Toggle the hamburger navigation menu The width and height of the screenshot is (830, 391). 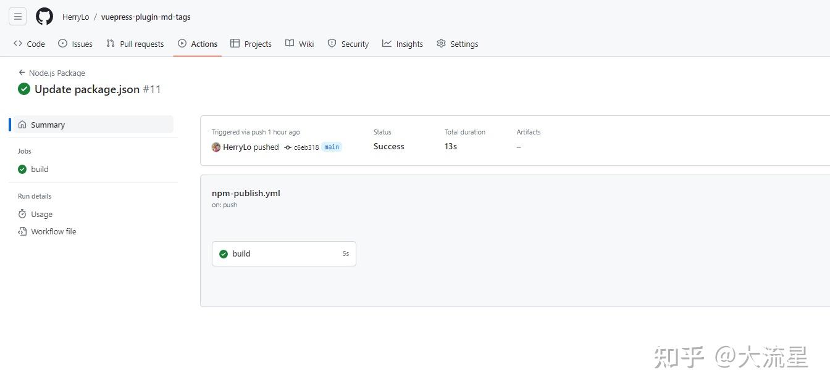tap(17, 16)
